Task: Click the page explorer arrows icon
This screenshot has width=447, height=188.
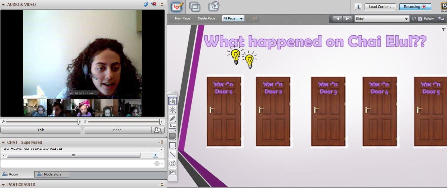Action: click(441, 19)
